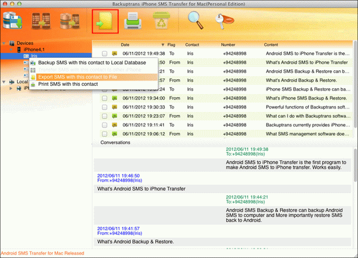Tick the checkbox for the 19:30:33 message
Screen dimensions: 358x258
click(x=104, y=107)
